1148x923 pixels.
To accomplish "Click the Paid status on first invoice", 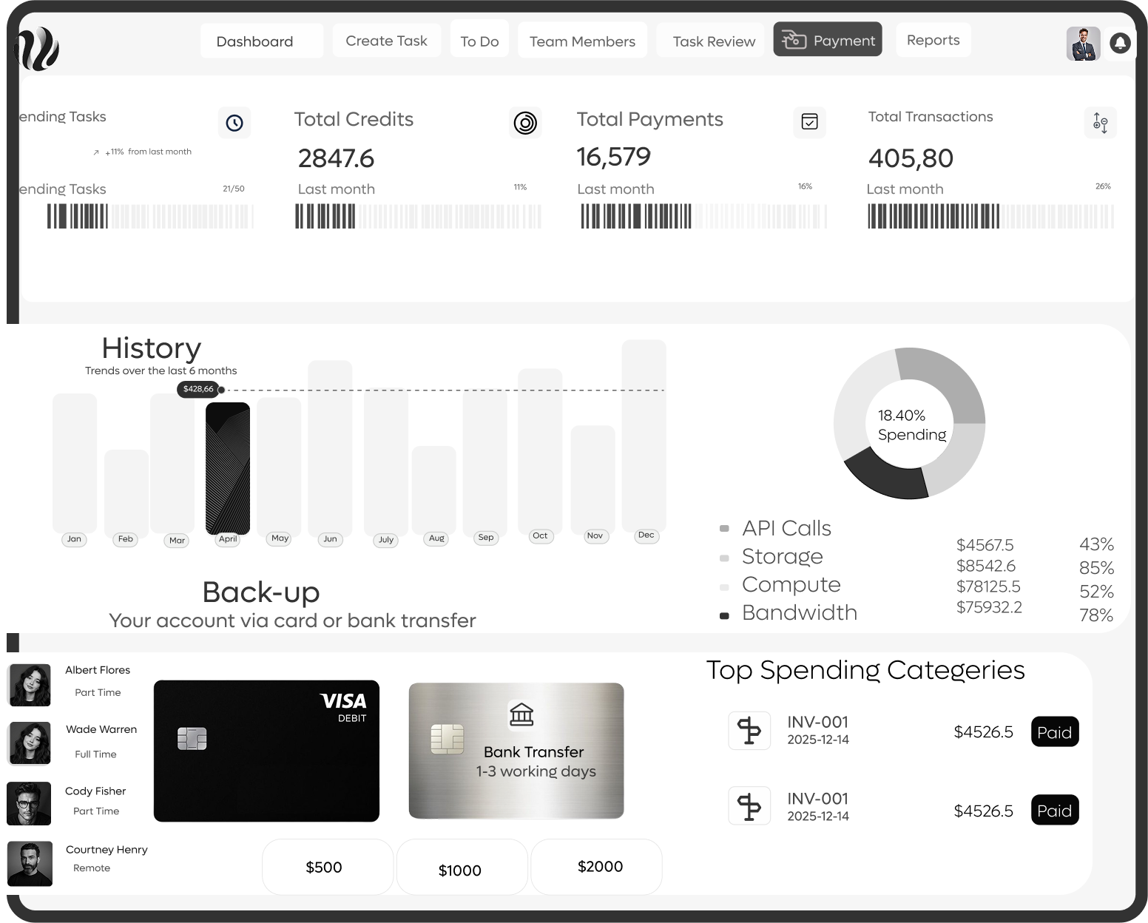I will click(x=1055, y=732).
